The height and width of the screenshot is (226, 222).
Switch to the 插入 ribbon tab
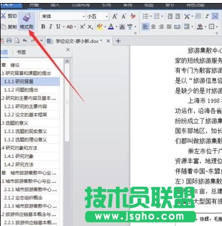[x=55, y=5]
